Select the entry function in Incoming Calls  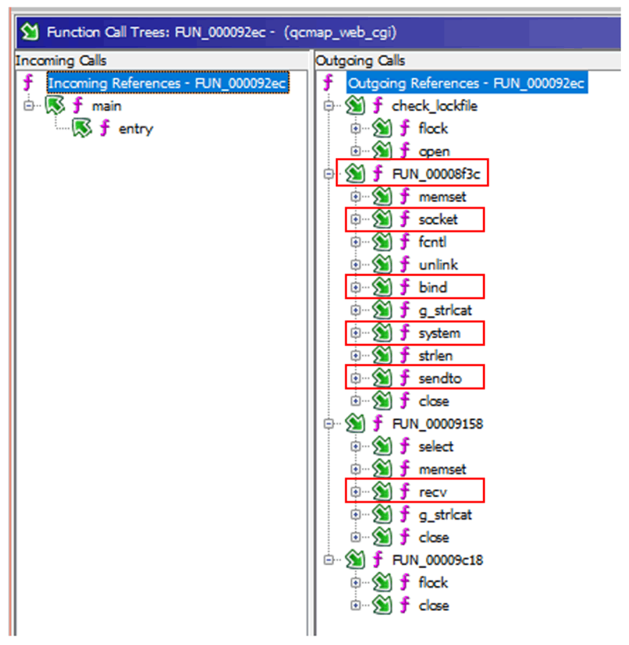135,128
